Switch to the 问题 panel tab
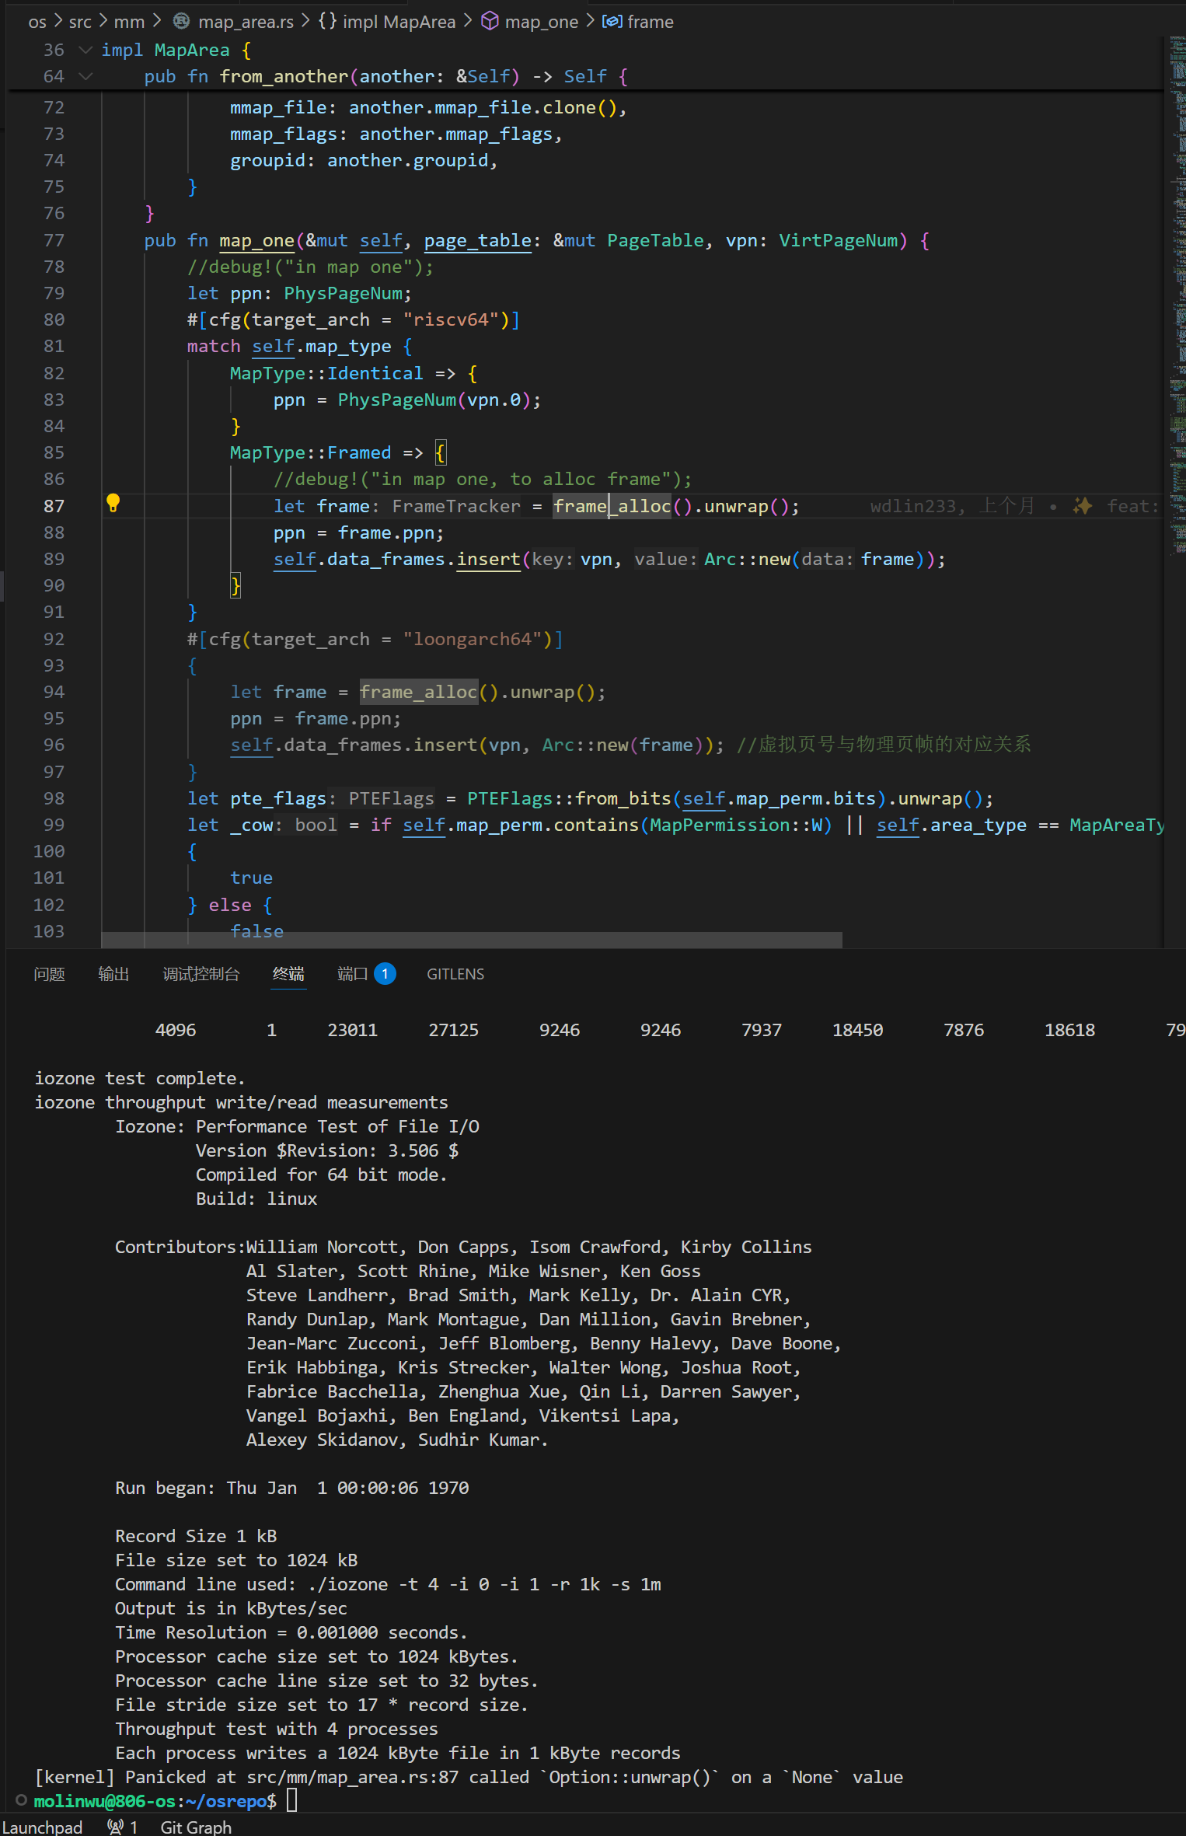Image resolution: width=1186 pixels, height=1836 pixels. click(49, 974)
